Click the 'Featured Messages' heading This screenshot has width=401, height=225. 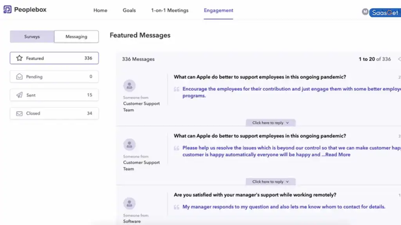(x=140, y=35)
